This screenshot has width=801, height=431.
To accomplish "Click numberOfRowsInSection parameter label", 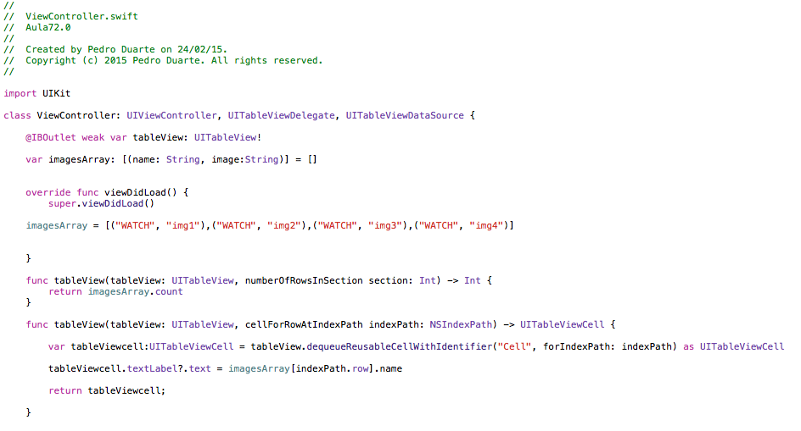I will point(304,280).
